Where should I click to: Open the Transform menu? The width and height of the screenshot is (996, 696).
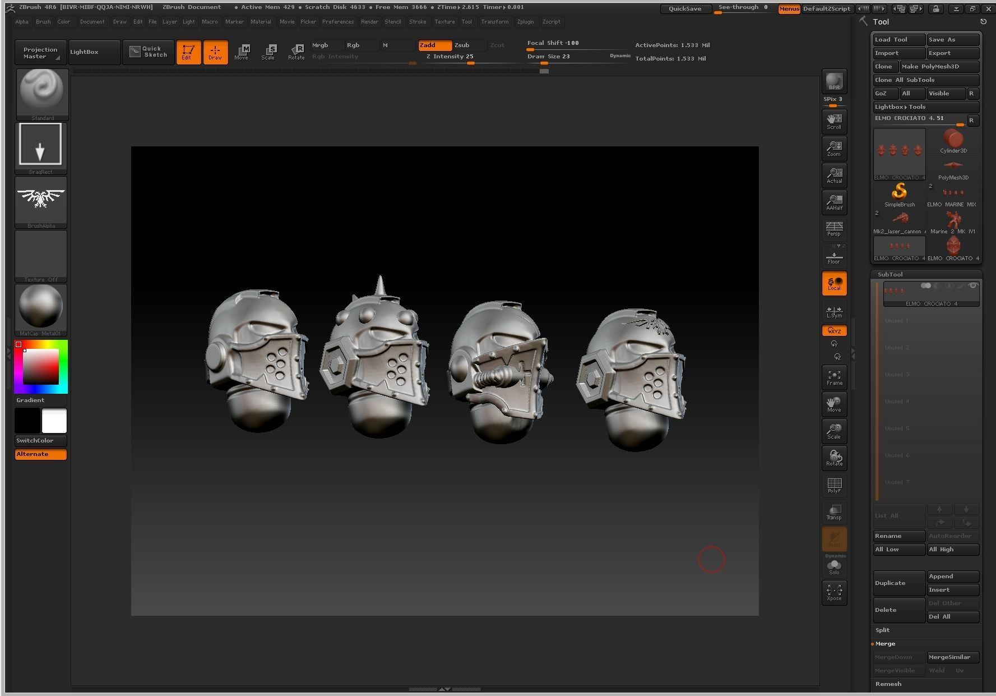[494, 22]
